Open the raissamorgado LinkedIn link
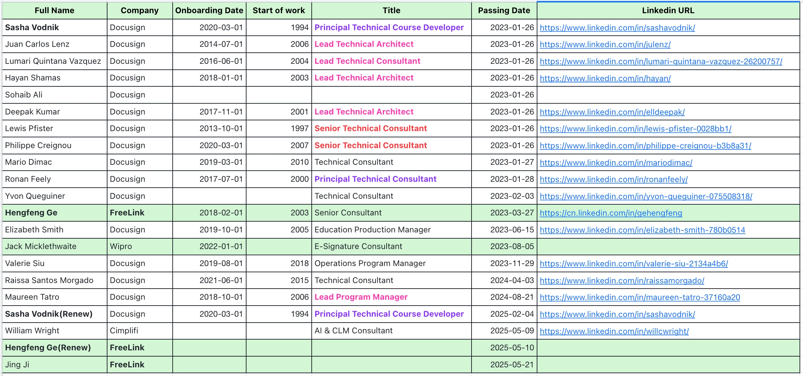This screenshot has height=376, width=803. [622, 281]
